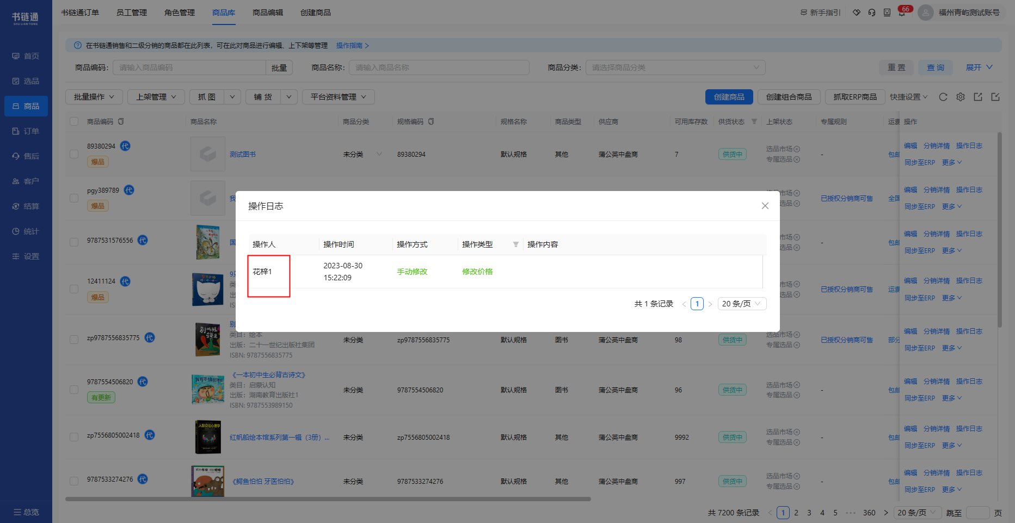Open 选品 in the sidebar
Screen dimensions: 1015x523
[x=26, y=81]
